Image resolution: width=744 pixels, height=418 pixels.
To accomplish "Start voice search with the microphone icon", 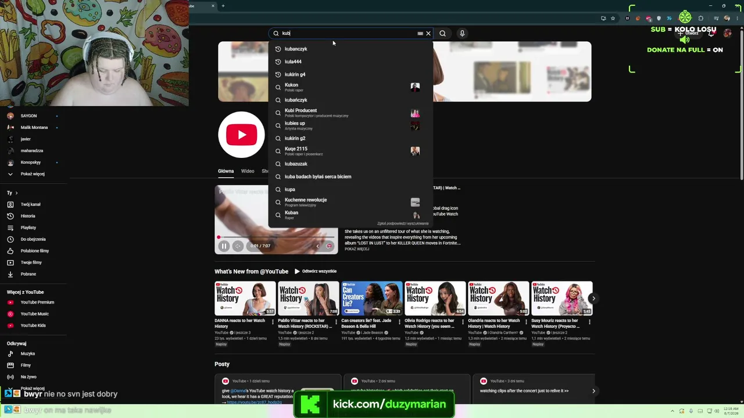I will point(462,34).
